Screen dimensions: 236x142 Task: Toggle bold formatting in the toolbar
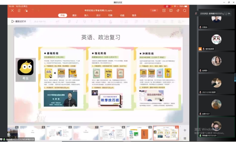[x=69, y=21]
